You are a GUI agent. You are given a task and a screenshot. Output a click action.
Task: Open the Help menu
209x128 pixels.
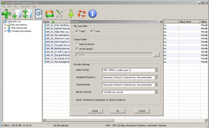34,7
